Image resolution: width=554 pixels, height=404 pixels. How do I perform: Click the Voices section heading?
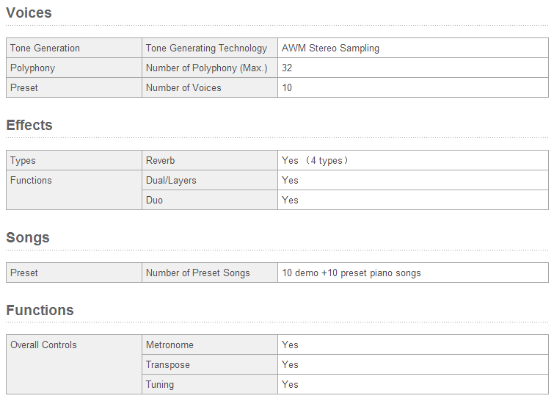[x=29, y=12]
